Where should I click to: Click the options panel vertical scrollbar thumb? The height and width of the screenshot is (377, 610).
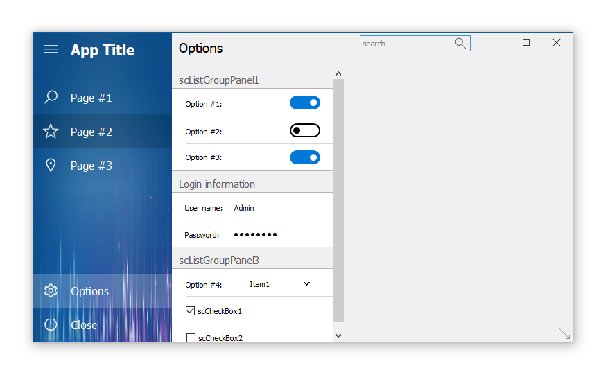[x=338, y=200]
